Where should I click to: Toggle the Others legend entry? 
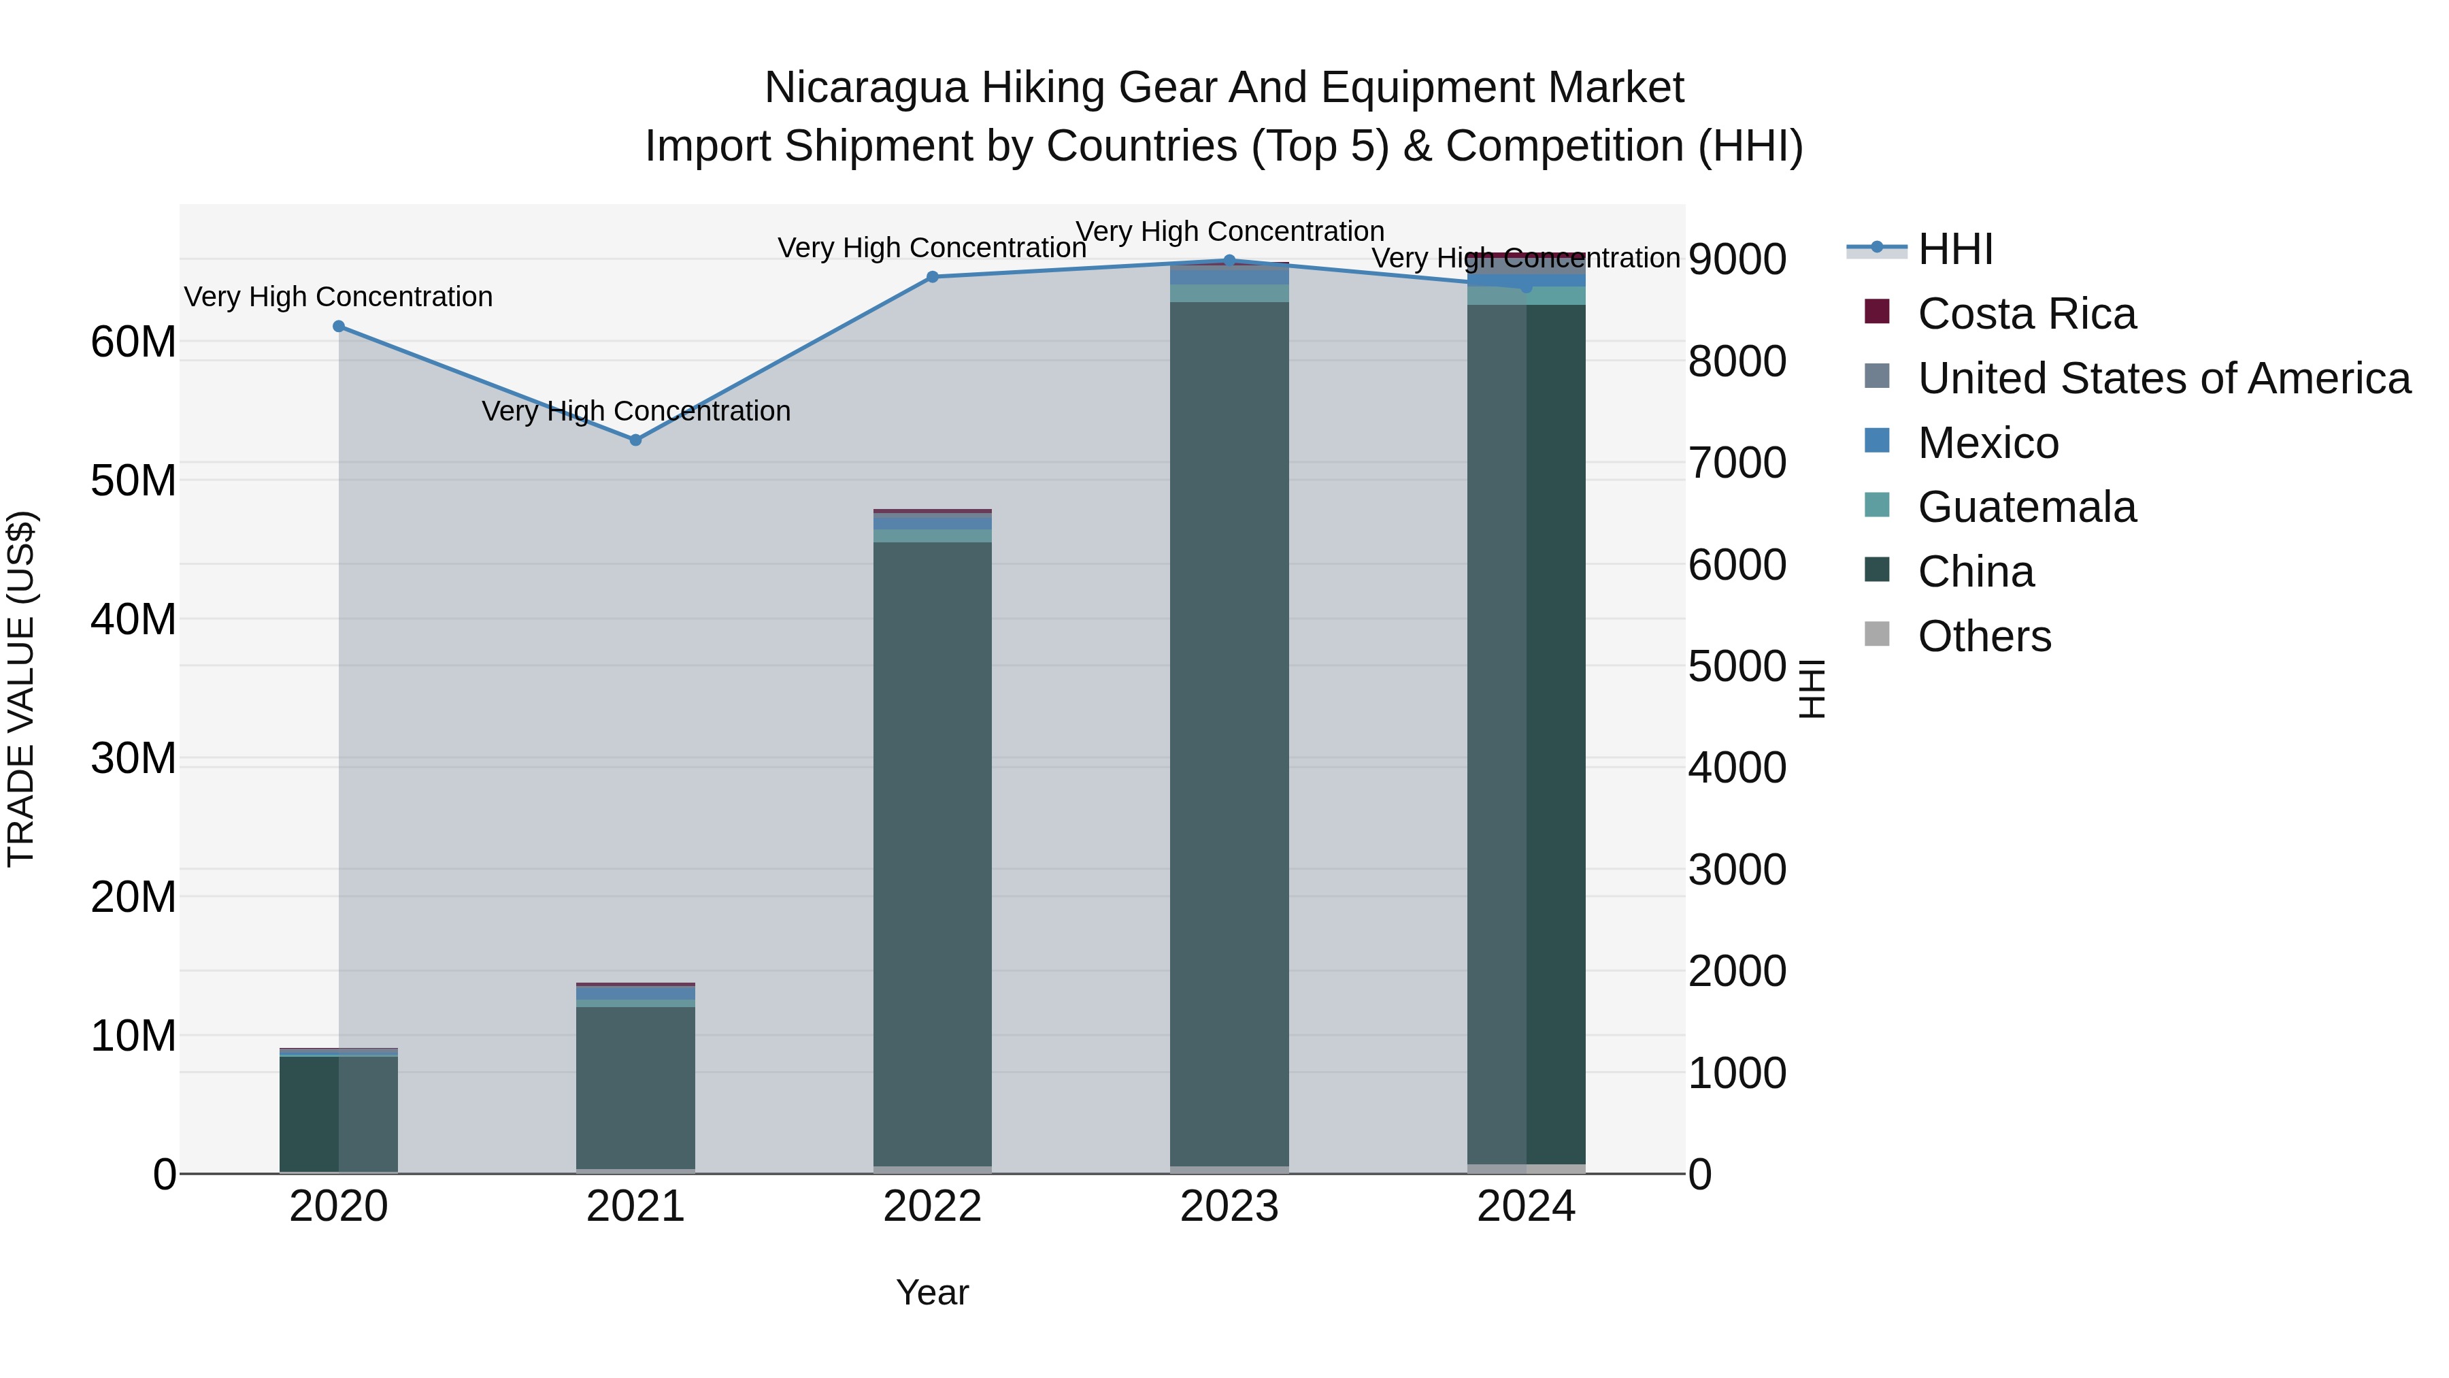coord(1959,636)
